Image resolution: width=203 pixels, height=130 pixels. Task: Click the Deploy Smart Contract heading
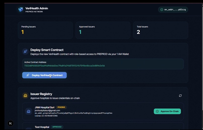click(47, 50)
